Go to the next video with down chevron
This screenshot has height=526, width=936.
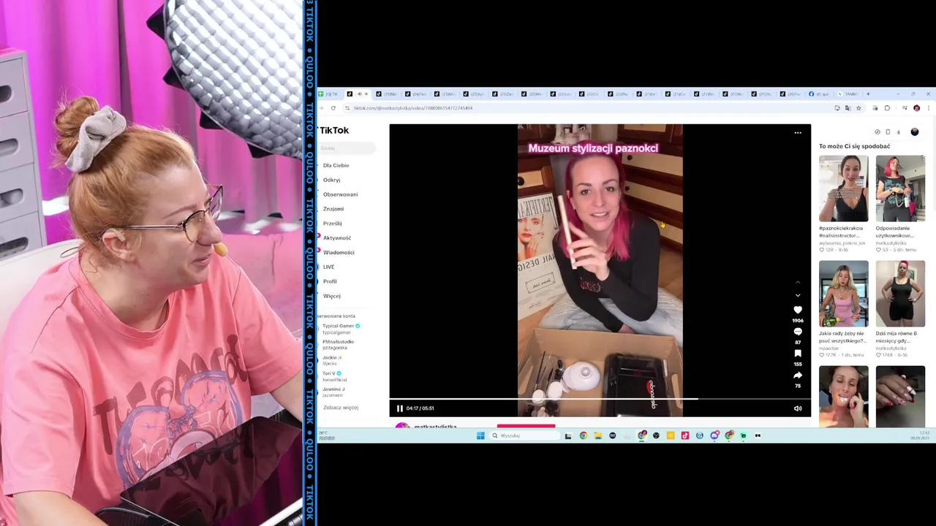798,295
